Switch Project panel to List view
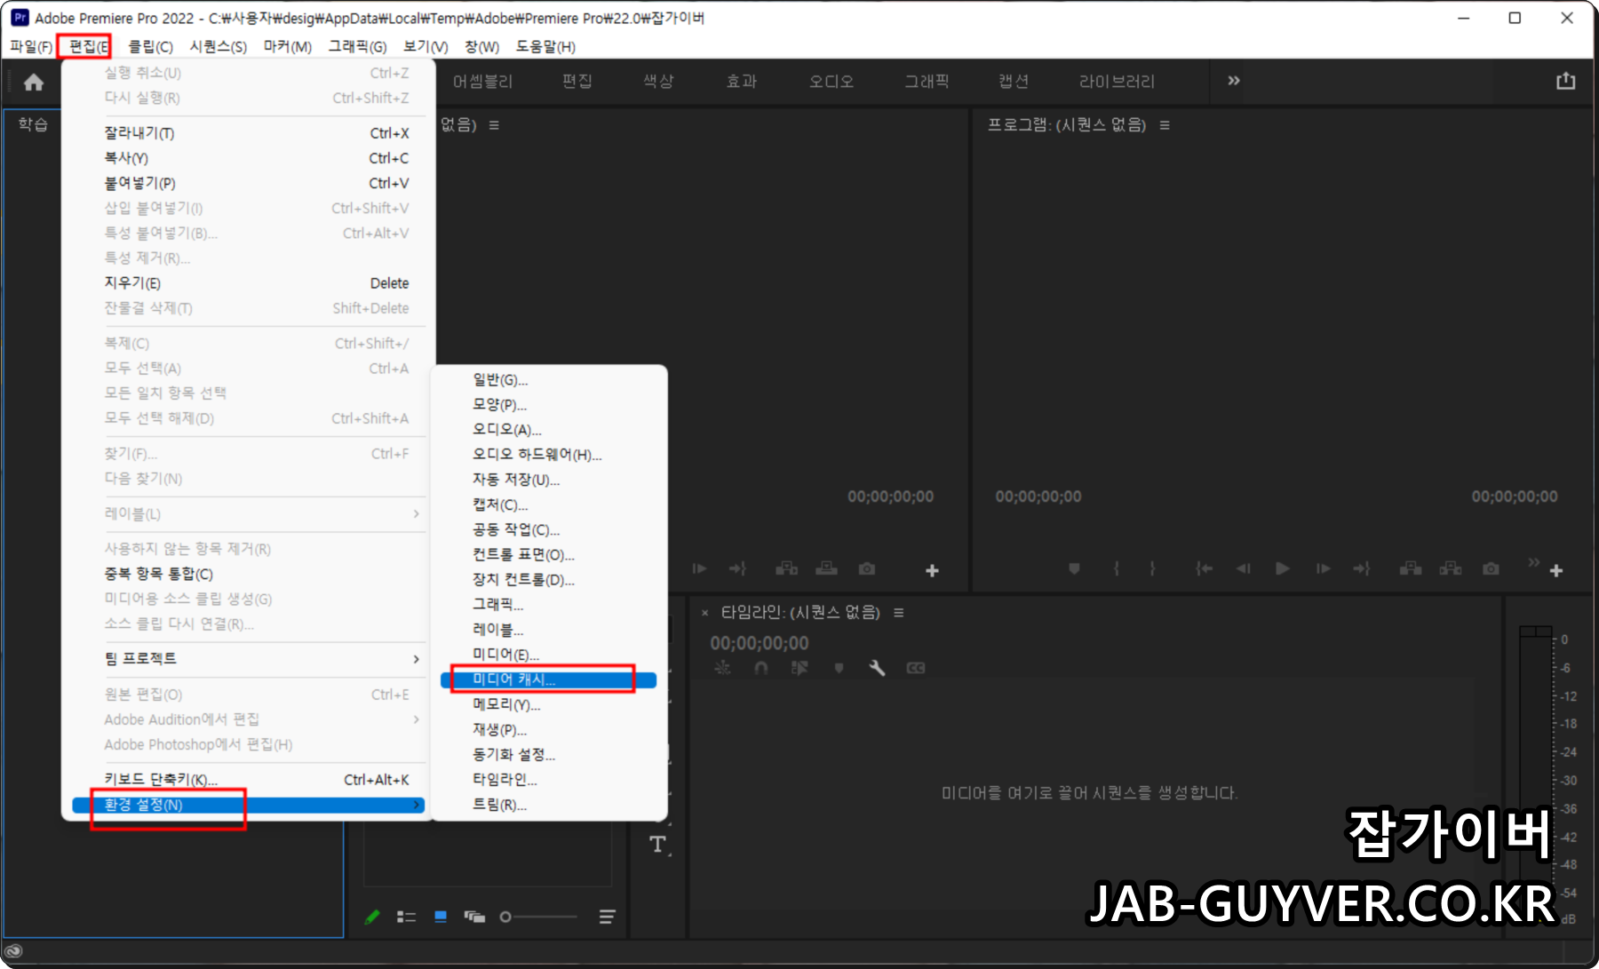The height and width of the screenshot is (969, 1599). pos(406,917)
